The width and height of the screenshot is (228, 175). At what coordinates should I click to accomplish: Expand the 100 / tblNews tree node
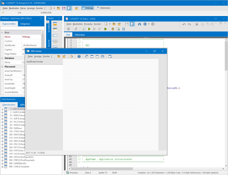pyautogui.click(x=2, y=128)
